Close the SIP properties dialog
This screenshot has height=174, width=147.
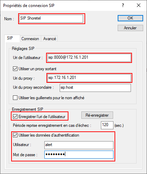[139, 5]
